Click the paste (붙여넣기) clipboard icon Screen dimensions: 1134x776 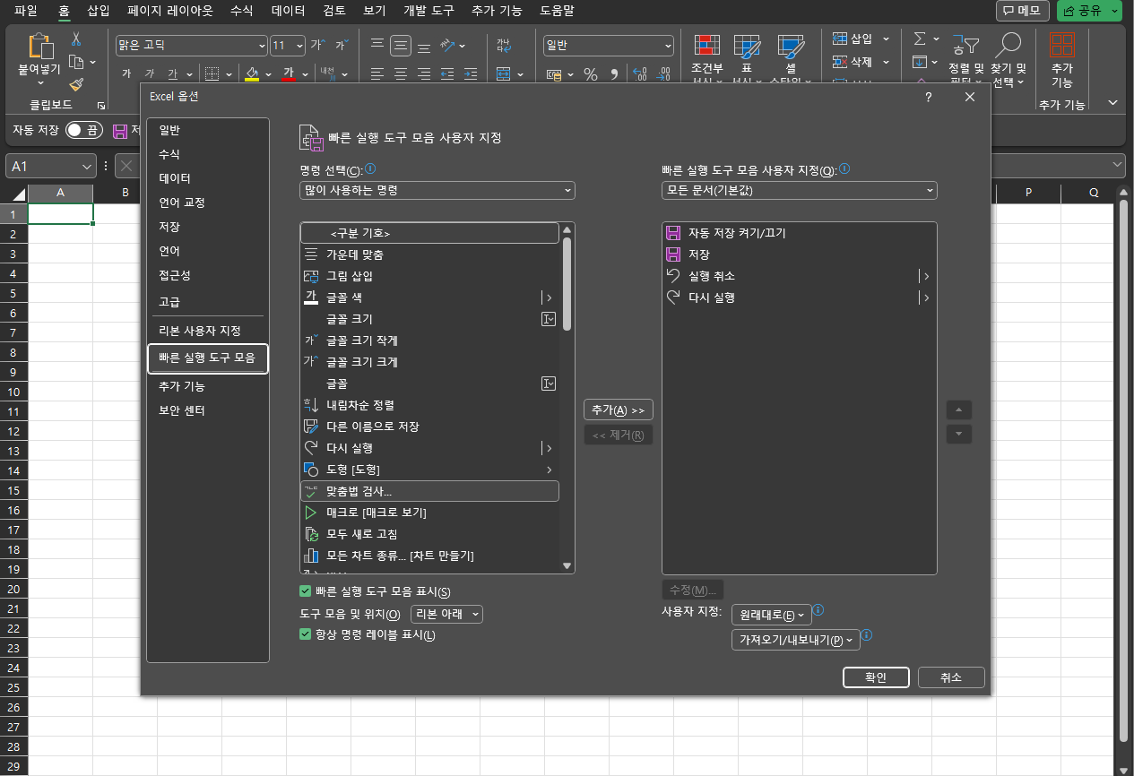coord(40,46)
